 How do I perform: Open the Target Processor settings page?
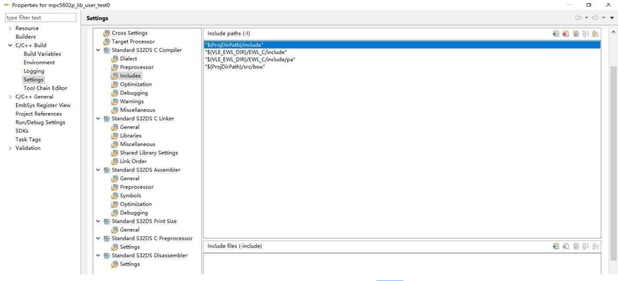(x=133, y=42)
